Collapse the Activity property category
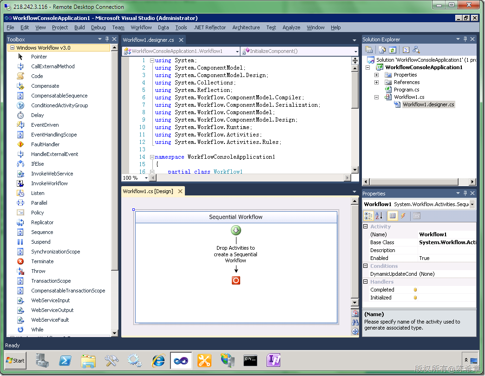Image resolution: width=485 pixels, height=376 pixels. coord(365,227)
